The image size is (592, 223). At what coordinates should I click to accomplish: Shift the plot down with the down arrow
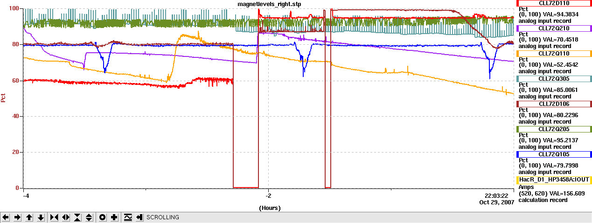pyautogui.click(x=41, y=217)
